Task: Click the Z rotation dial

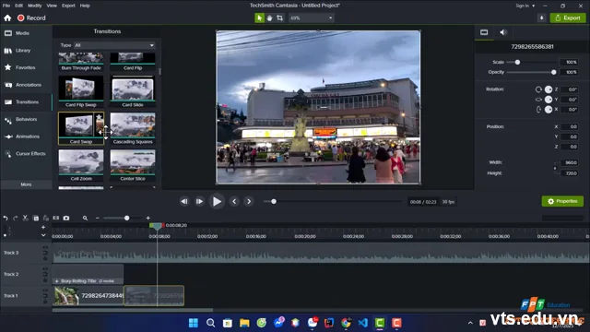Action: tap(549, 89)
